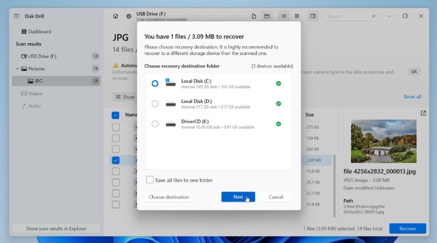This screenshot has height=243, width=437.
Task: Select list view layout icon
Action: click(284, 16)
